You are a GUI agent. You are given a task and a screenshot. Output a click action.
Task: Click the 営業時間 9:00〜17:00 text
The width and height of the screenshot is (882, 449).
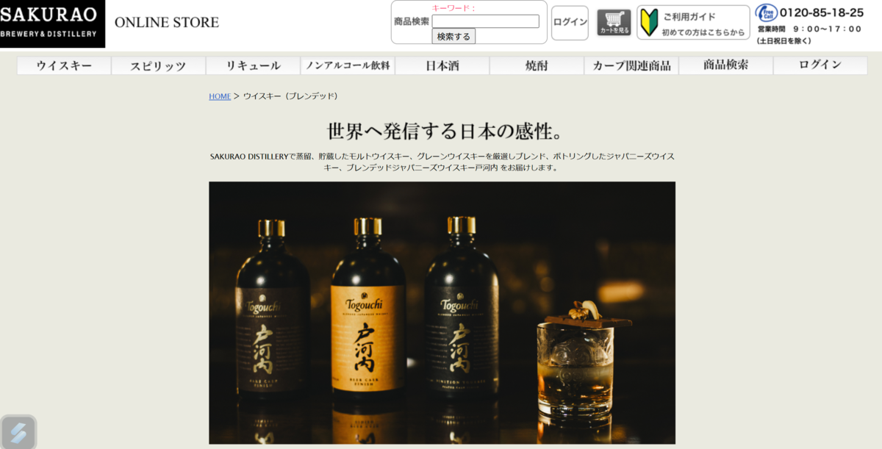click(809, 29)
